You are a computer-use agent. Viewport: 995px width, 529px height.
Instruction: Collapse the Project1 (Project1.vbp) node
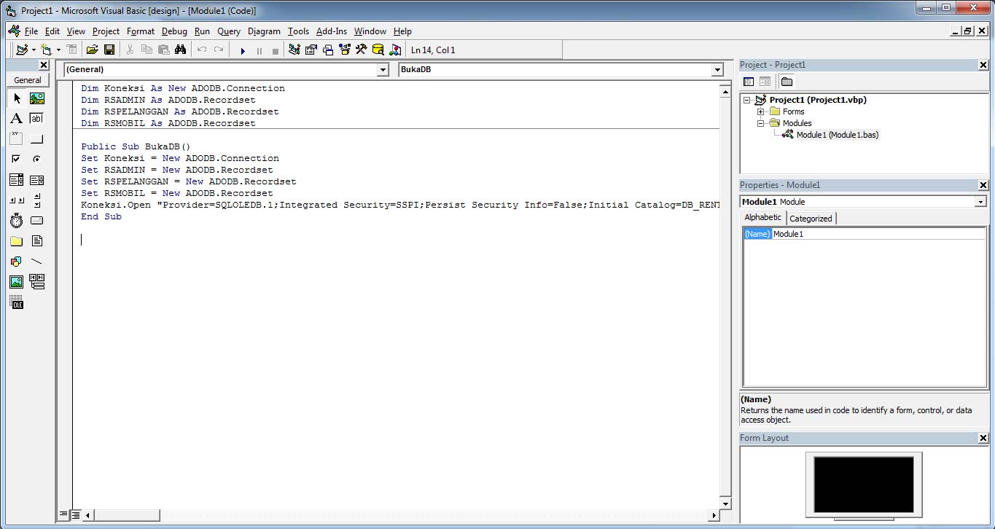click(747, 100)
